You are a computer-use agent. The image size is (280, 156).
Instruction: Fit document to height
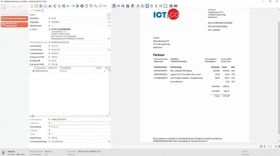156,6
